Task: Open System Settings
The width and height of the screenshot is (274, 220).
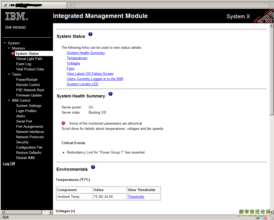Action: (29, 106)
